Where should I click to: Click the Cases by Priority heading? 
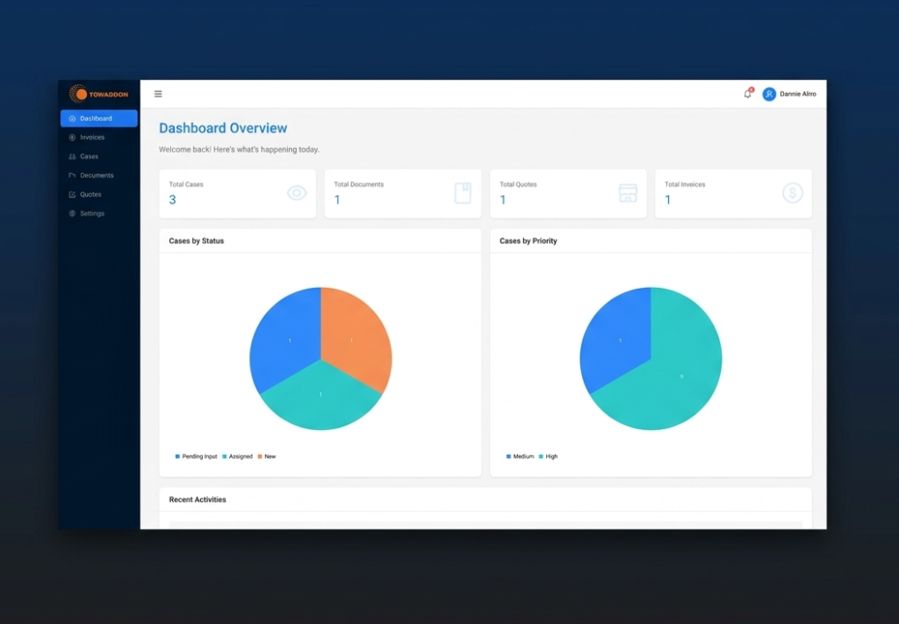pos(528,241)
